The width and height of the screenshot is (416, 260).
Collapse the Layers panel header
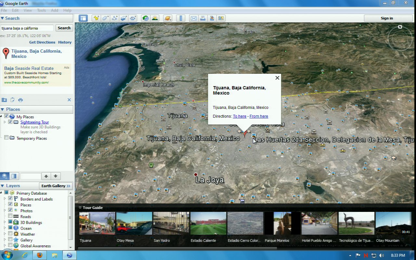point(3,186)
